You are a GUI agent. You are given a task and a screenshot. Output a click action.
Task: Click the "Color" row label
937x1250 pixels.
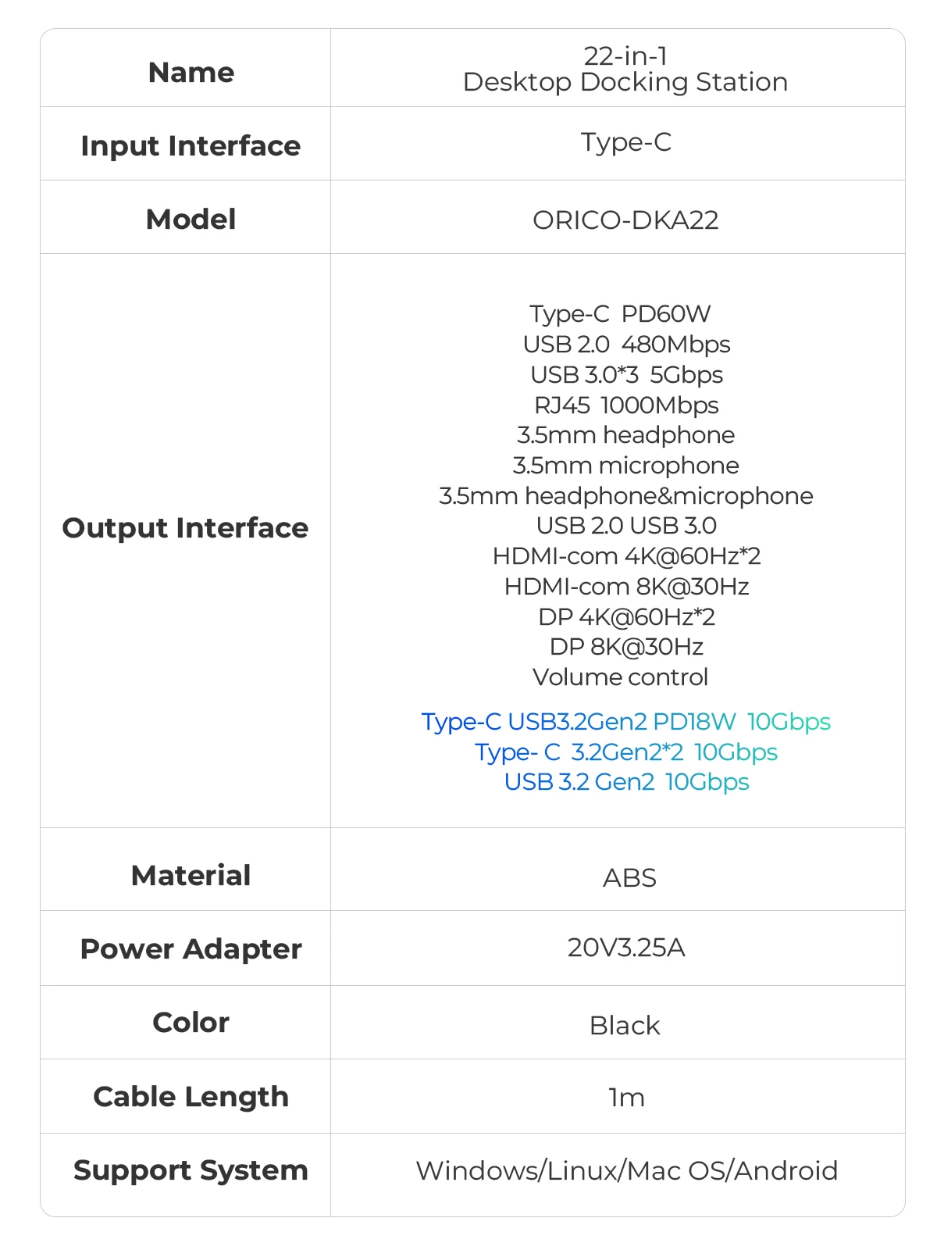tap(191, 1023)
